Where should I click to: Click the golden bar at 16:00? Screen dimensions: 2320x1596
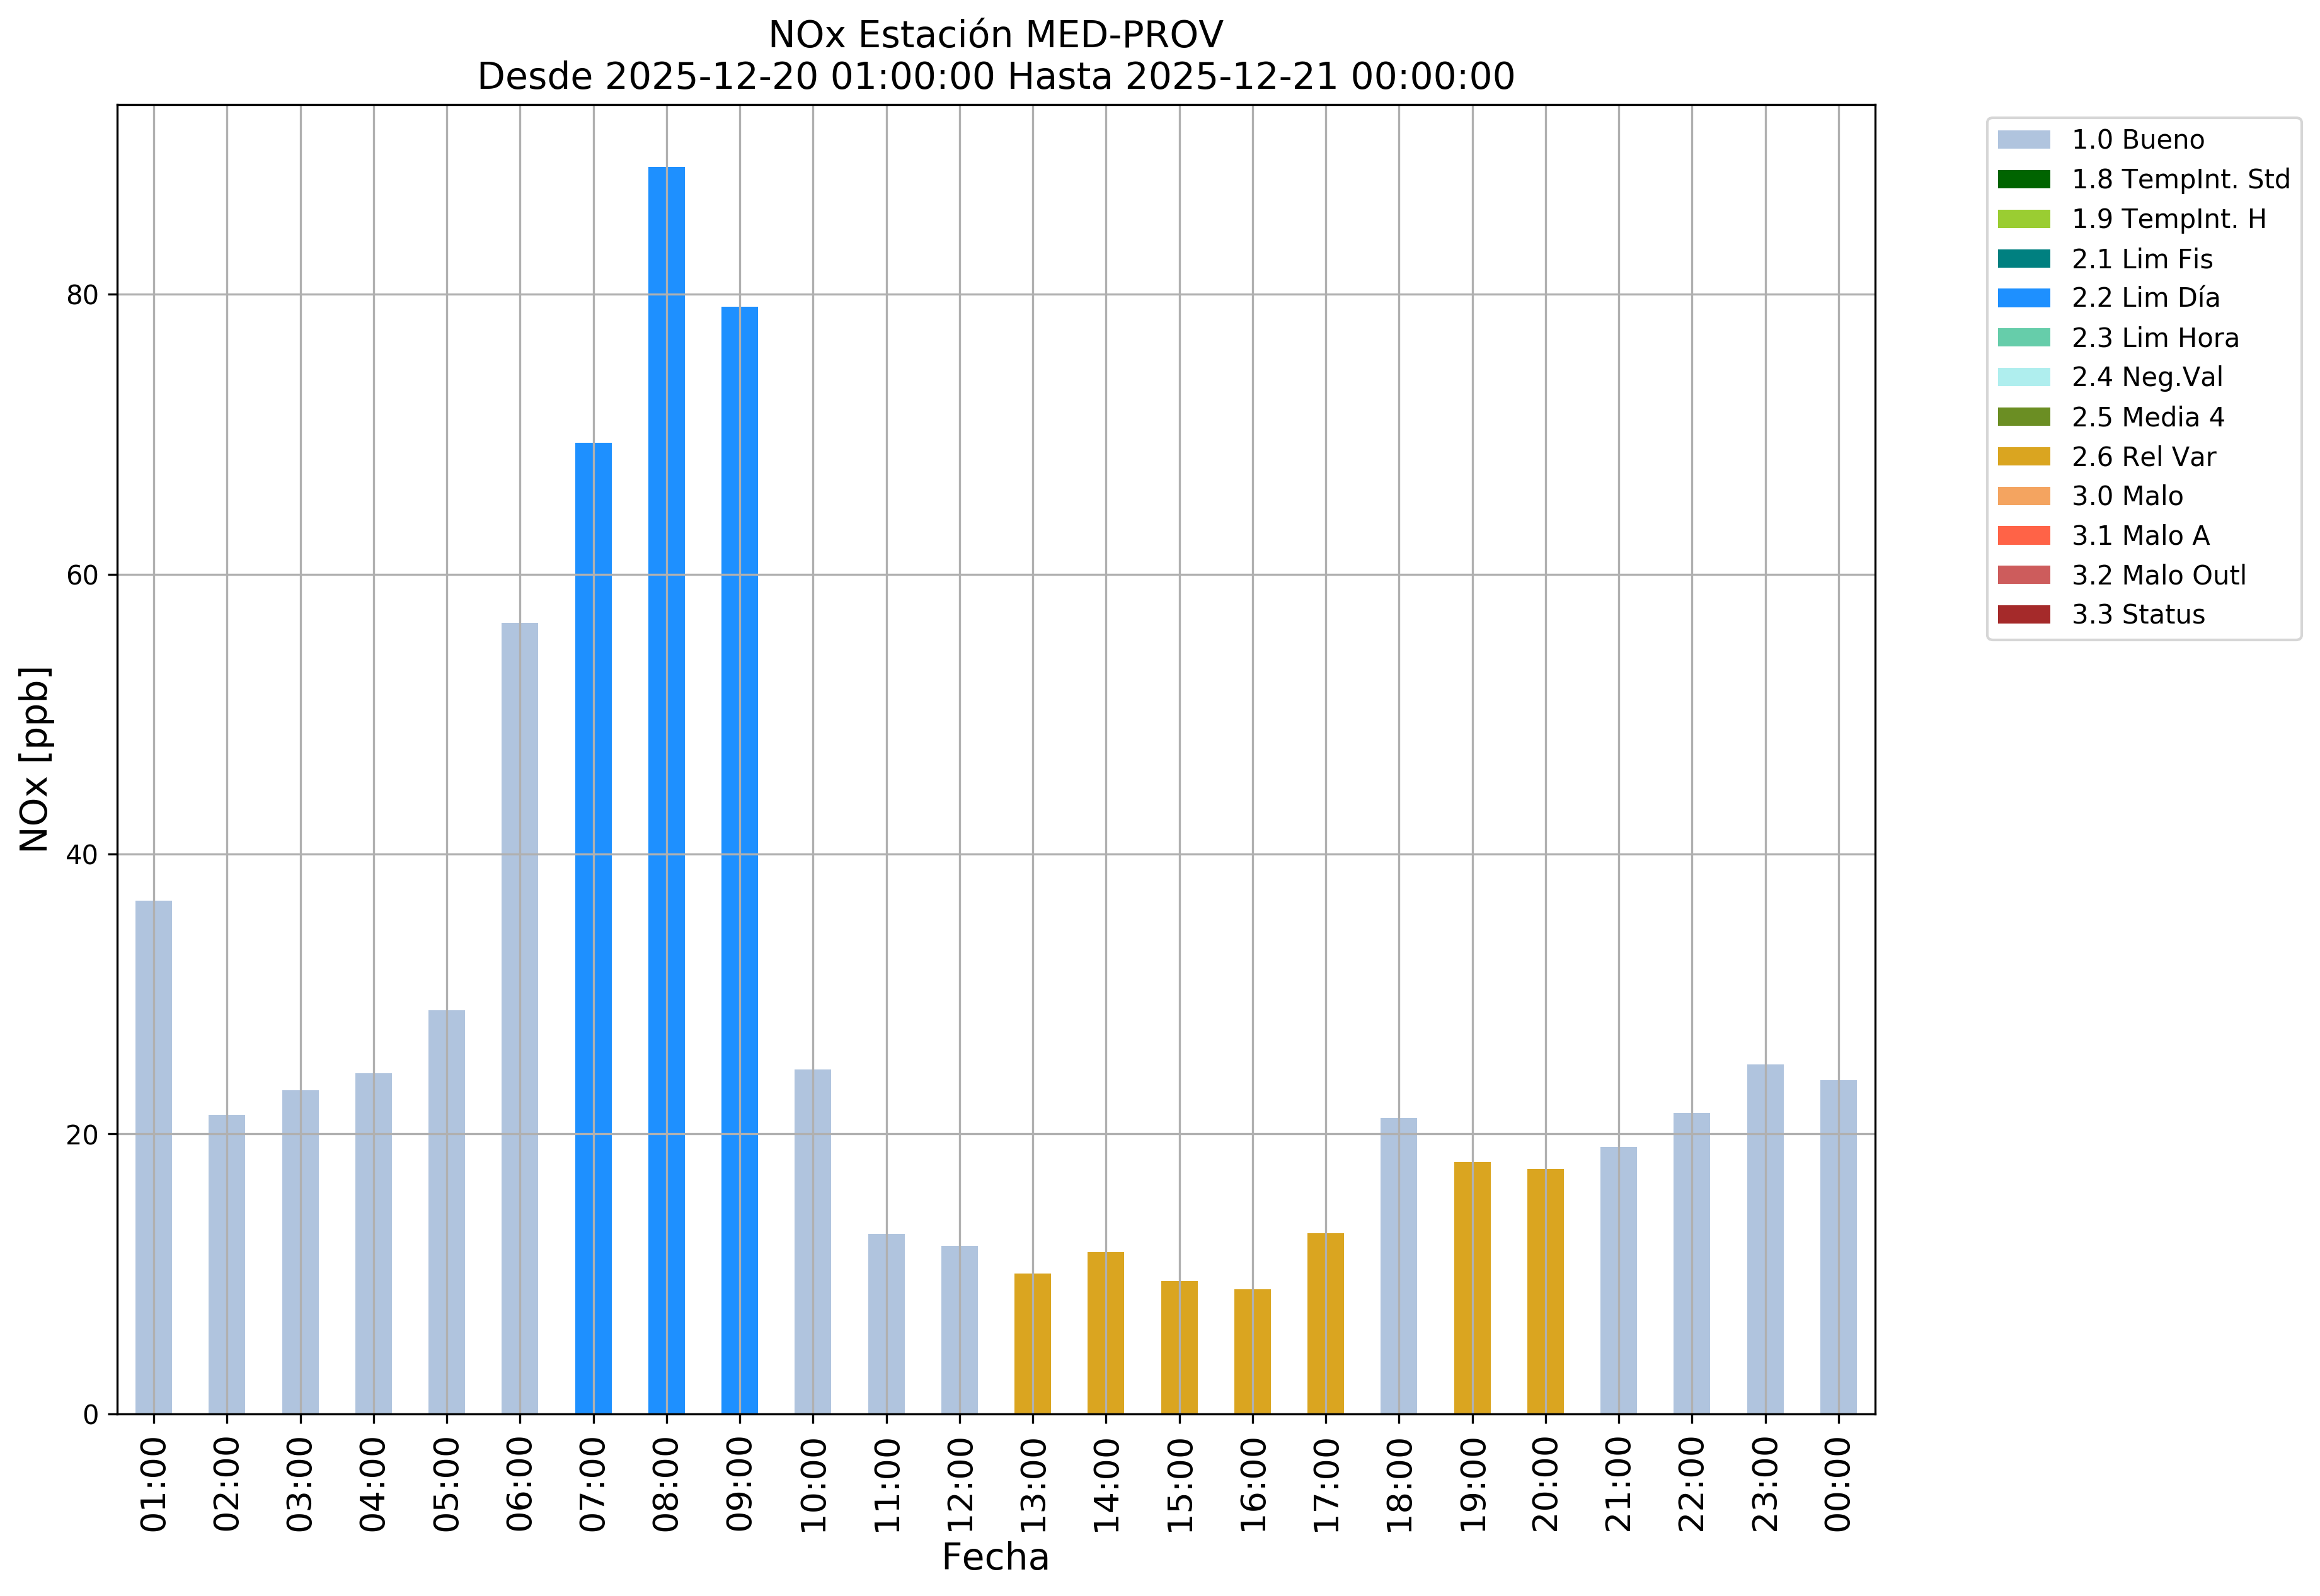(x=1251, y=1351)
